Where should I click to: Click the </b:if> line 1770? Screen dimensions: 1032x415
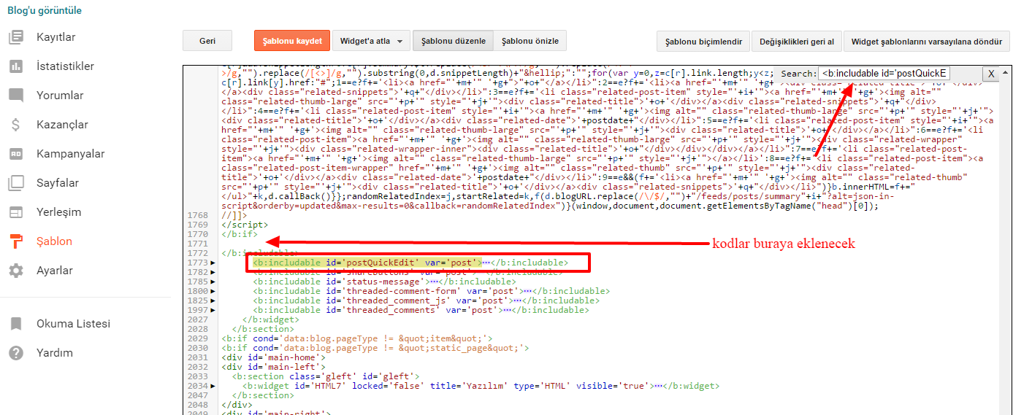239,234
